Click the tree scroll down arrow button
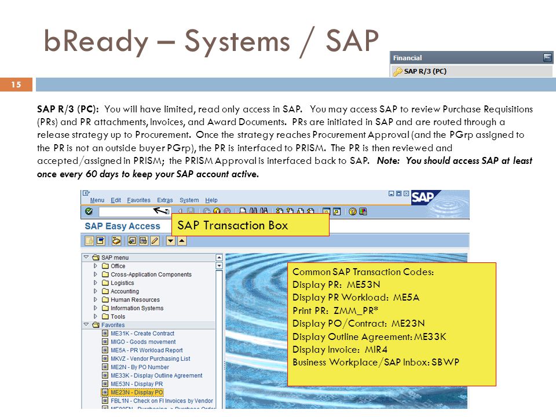The image size is (556, 417). coord(219,266)
